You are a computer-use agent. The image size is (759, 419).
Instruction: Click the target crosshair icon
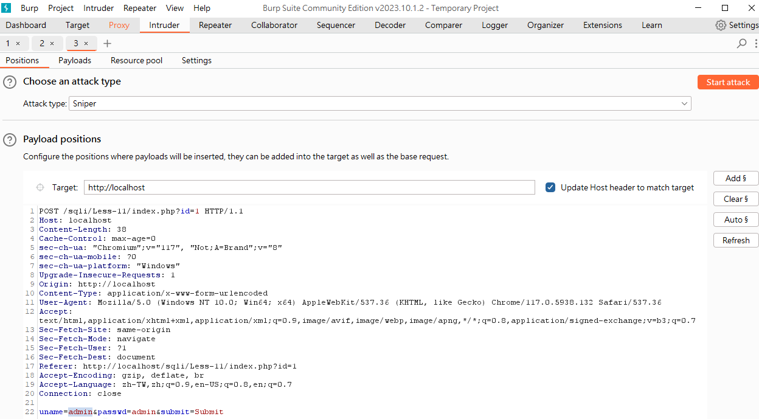40,187
